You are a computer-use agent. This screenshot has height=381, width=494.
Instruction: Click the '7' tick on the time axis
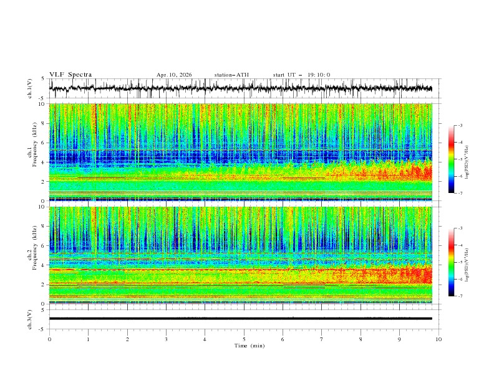coord(322,339)
